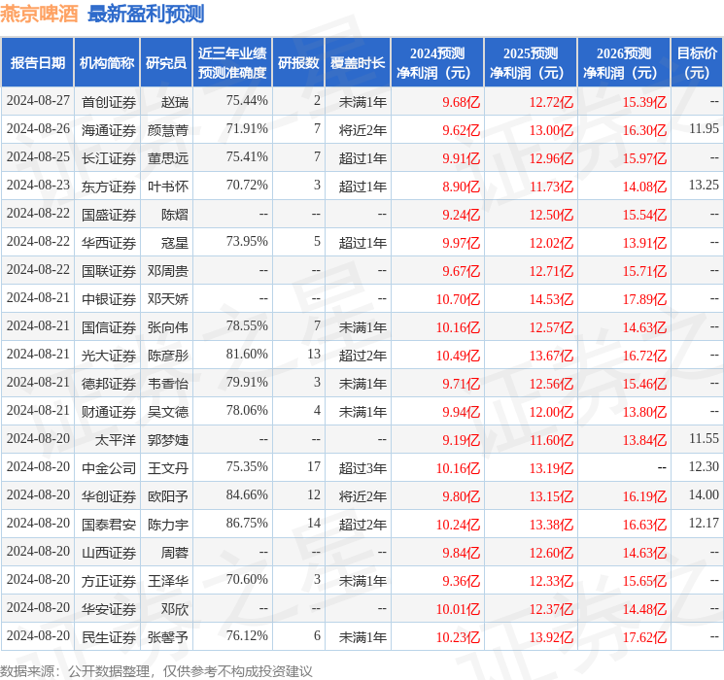
Task: Click the 2026预测净利润 column header
Action: tap(624, 62)
